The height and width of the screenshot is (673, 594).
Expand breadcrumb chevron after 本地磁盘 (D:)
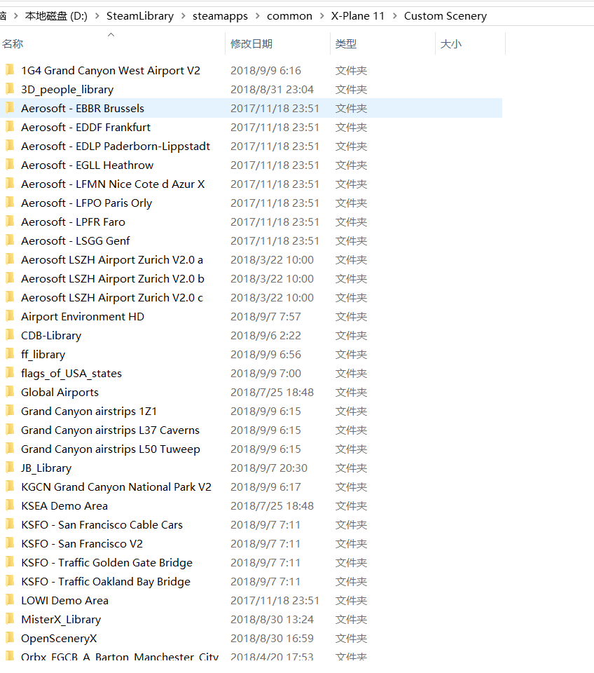[x=97, y=16]
